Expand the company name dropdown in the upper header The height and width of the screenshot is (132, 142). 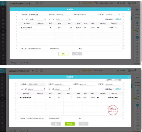pyautogui.click(x=33, y=3)
